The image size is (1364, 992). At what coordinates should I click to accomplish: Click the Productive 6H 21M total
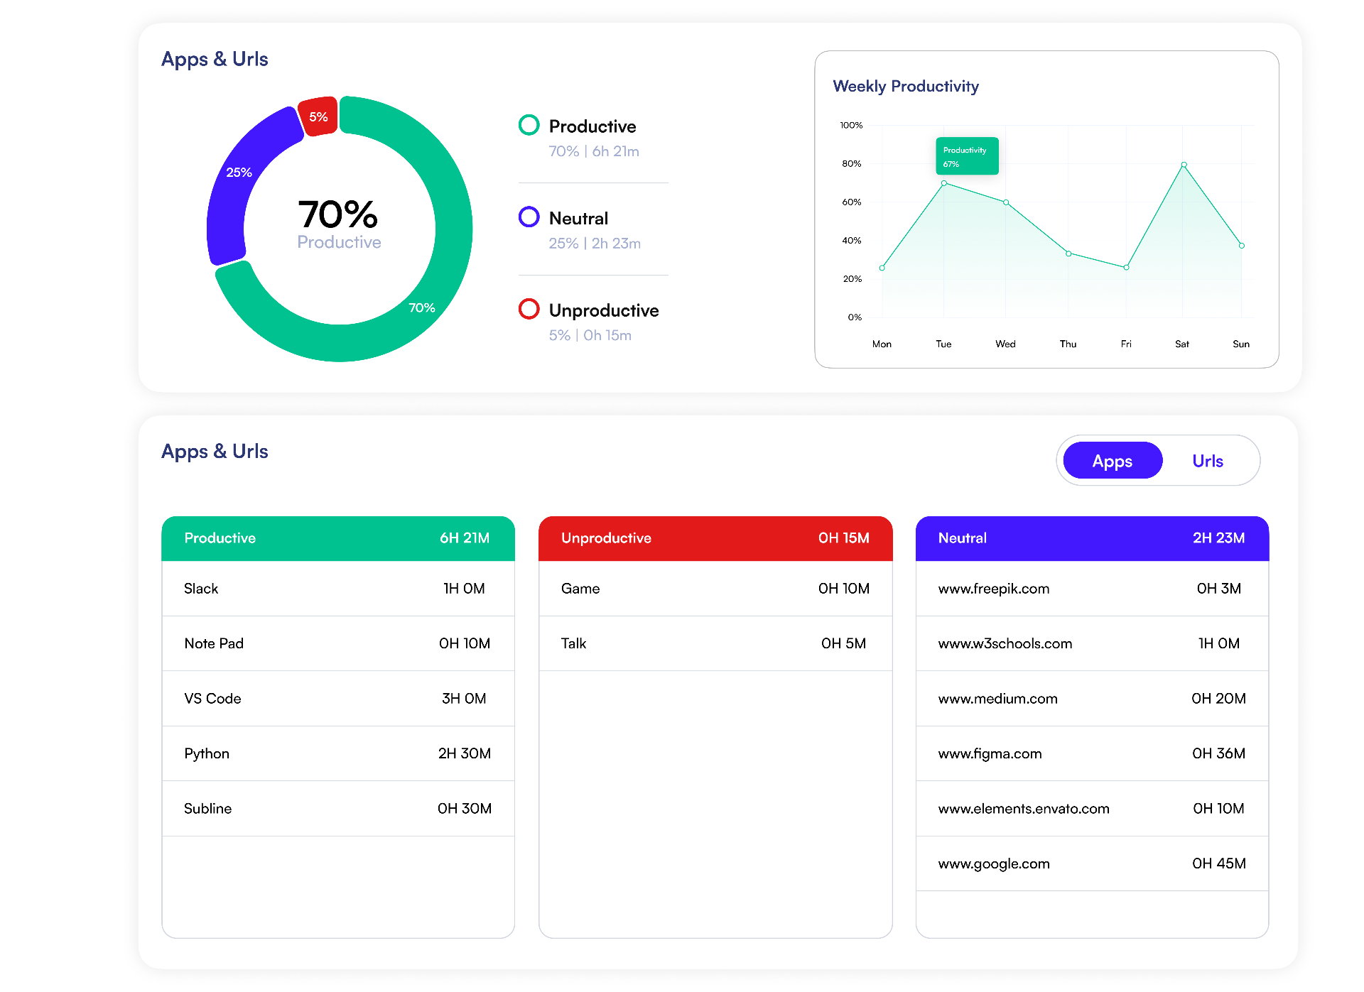coord(465,538)
